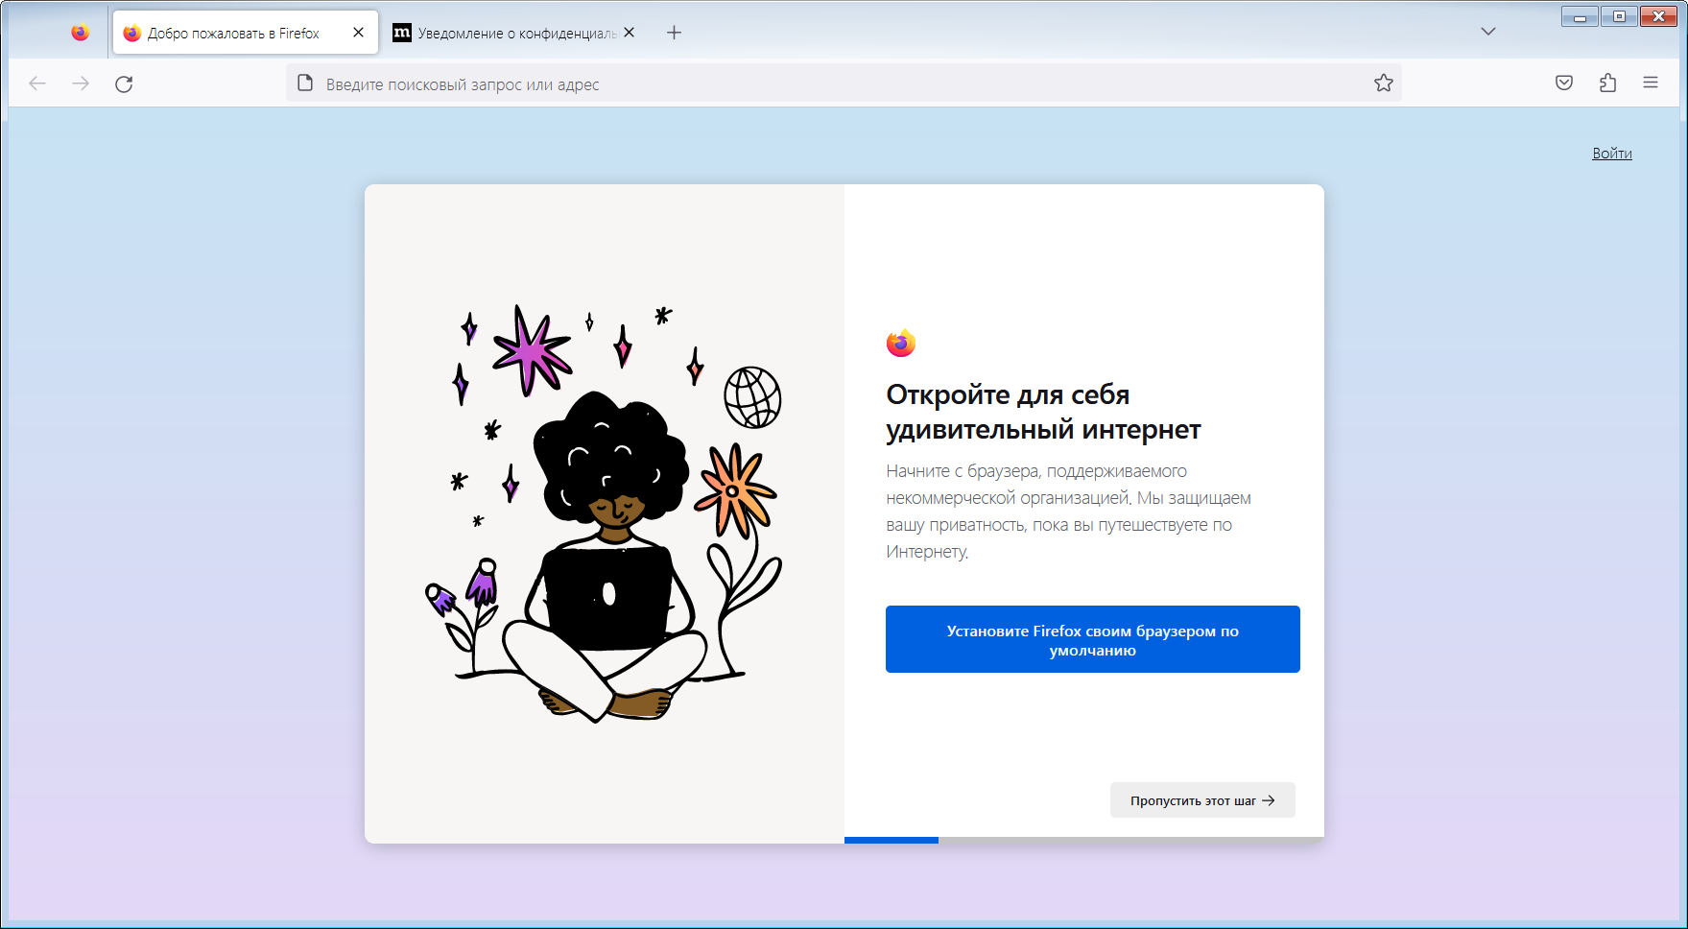The width and height of the screenshot is (1688, 929).
Task: Click the paragraph starting 'Начните с браузера'
Action: [1069, 512]
